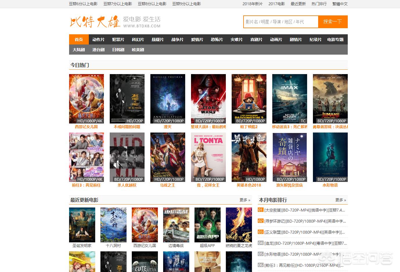The image size is (400, 272).
Task: Select the 大陆剧 navigation tab
Action: [79, 50]
